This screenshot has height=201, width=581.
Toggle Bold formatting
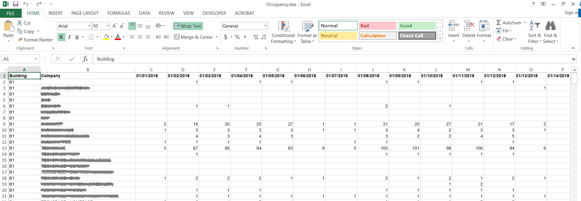click(x=61, y=37)
